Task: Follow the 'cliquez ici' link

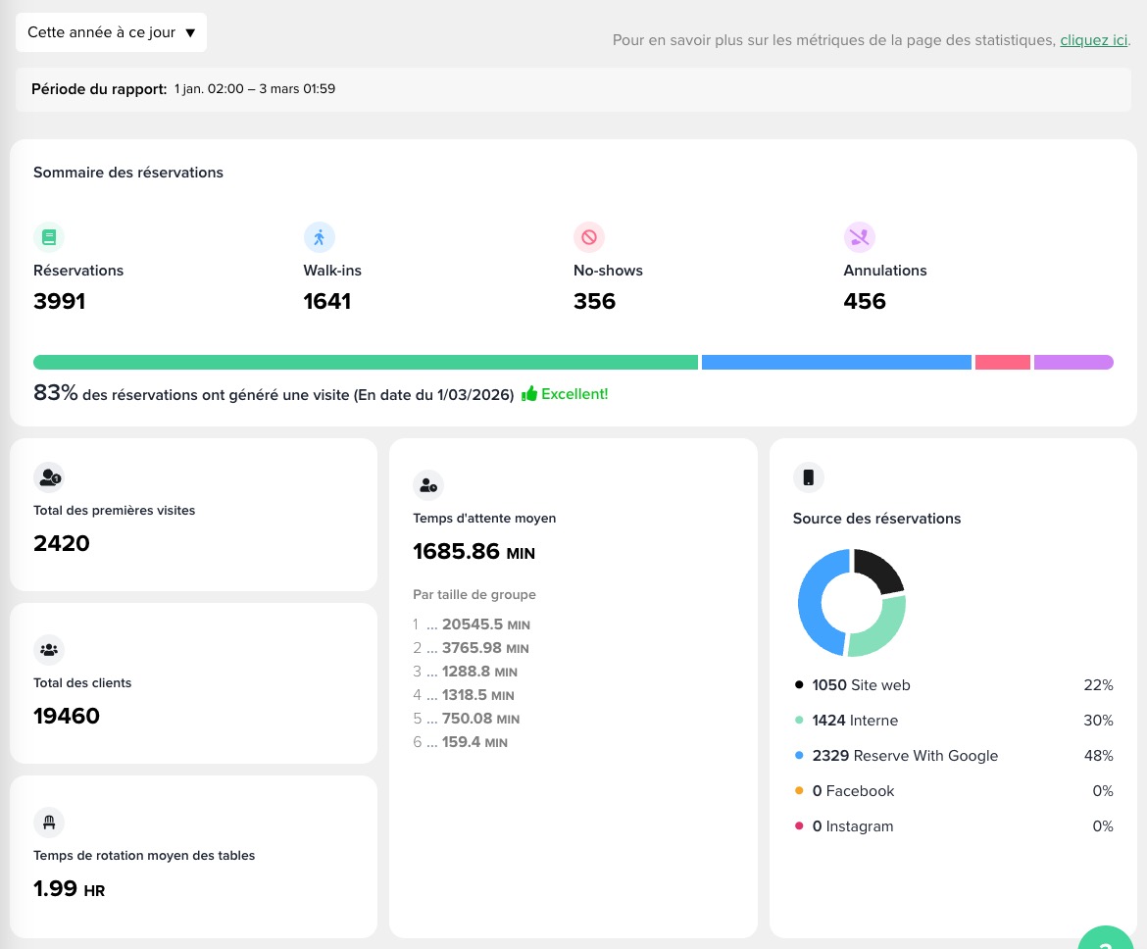Action: click(1093, 40)
